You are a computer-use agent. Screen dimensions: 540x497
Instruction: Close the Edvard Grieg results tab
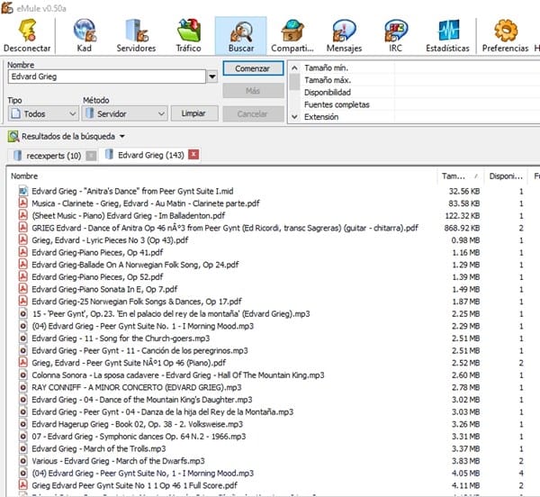[193, 155]
